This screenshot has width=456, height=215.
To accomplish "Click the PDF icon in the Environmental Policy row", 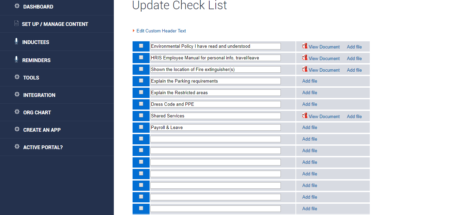I will coord(305,46).
